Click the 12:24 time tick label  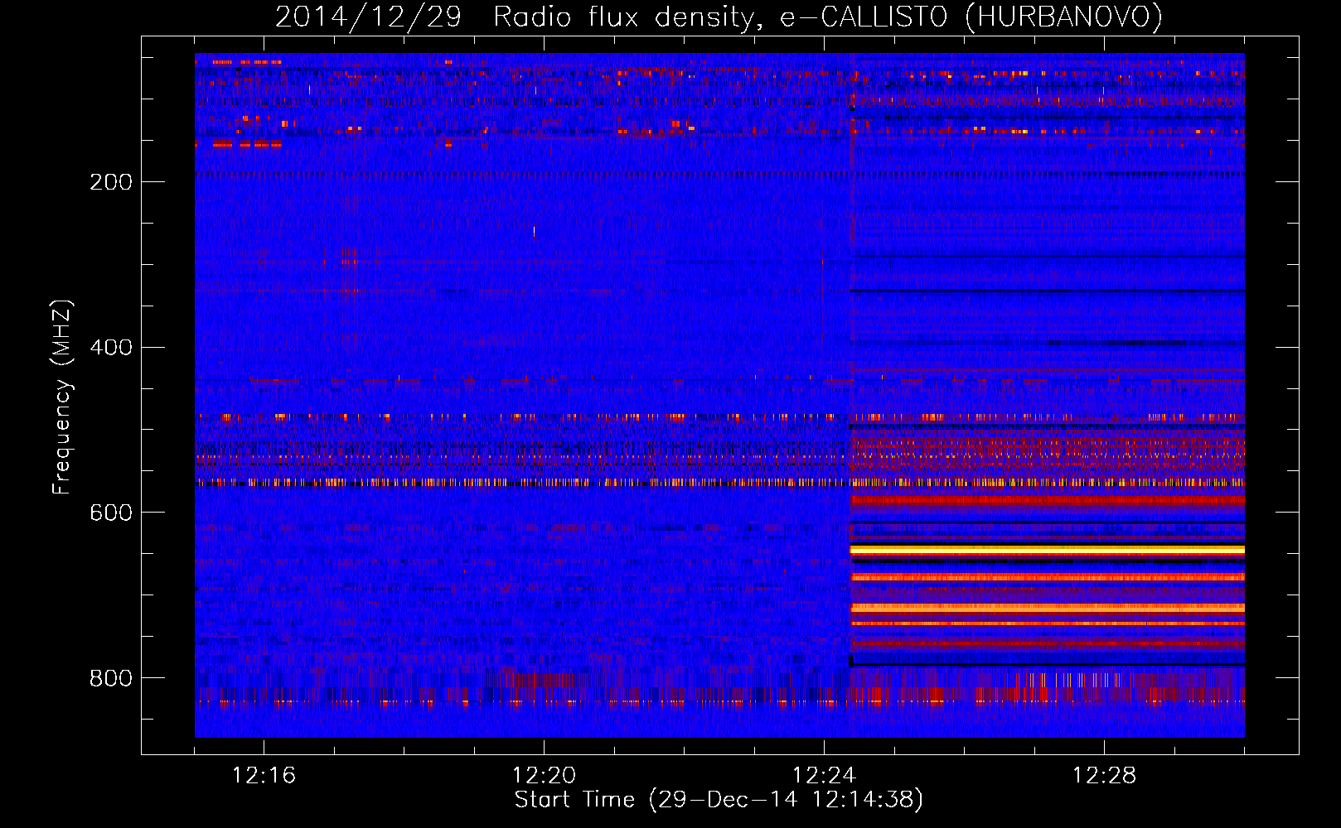click(824, 776)
